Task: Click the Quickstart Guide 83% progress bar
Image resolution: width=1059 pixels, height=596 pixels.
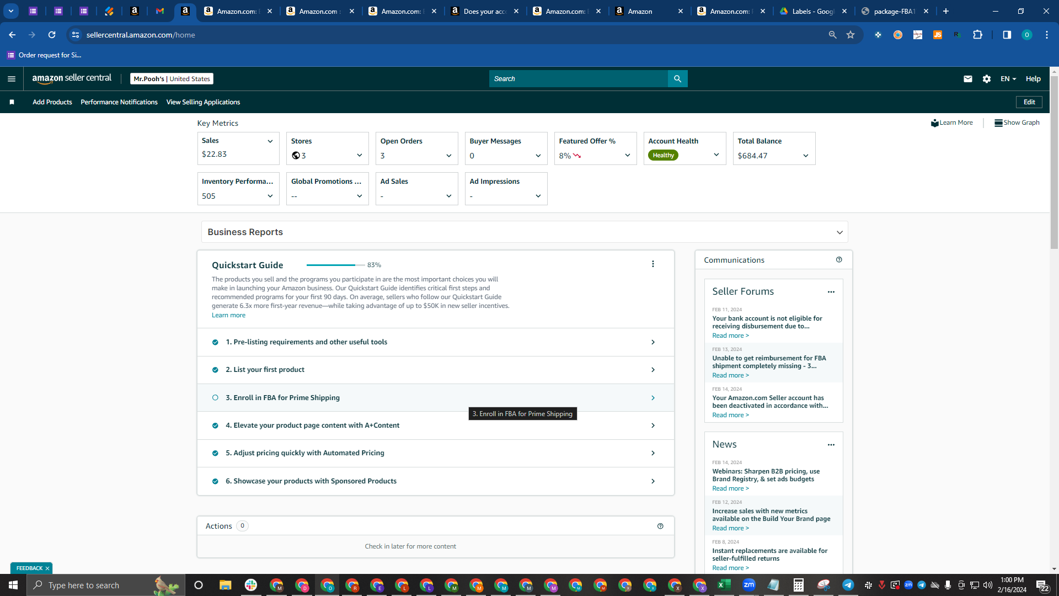Action: click(335, 265)
